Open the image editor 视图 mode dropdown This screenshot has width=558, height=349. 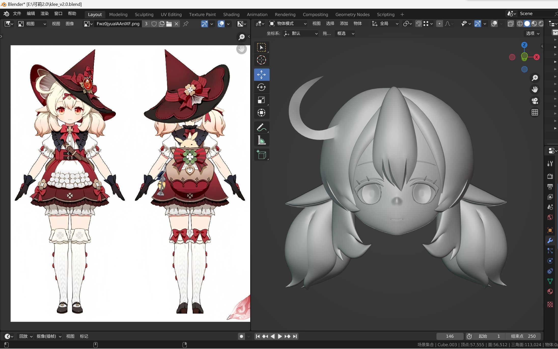pos(32,24)
